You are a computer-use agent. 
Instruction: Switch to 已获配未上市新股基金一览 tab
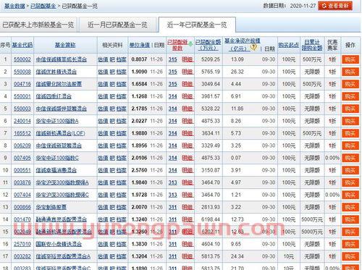38,25
